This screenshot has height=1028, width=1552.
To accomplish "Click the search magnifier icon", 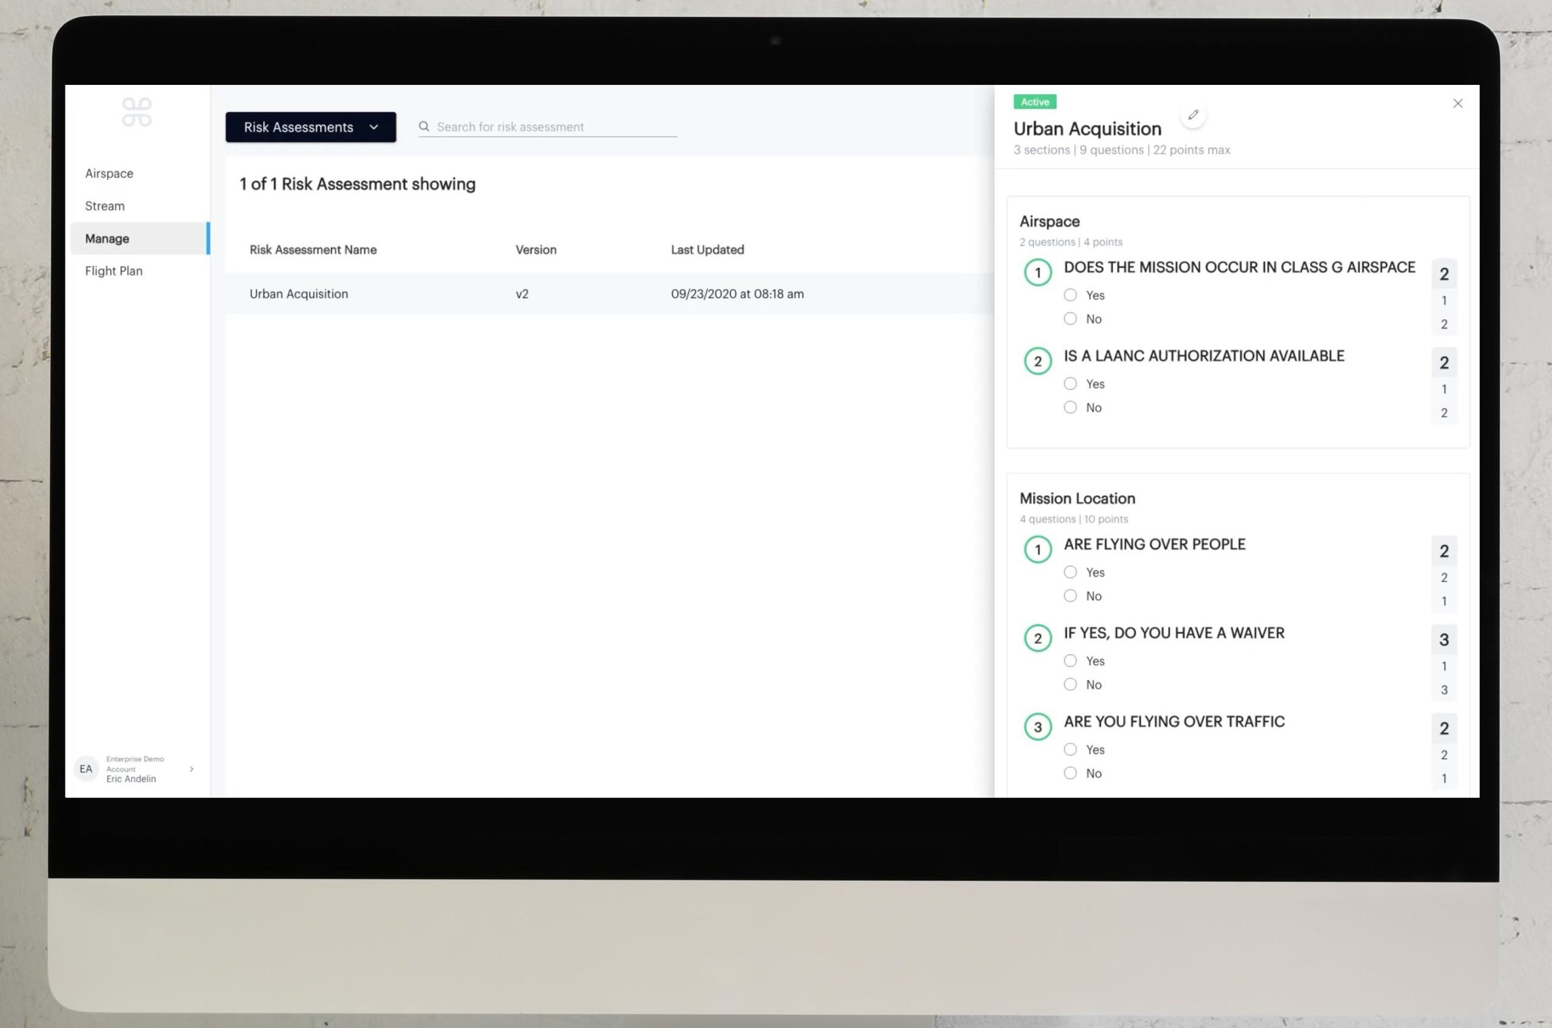I will pos(424,127).
